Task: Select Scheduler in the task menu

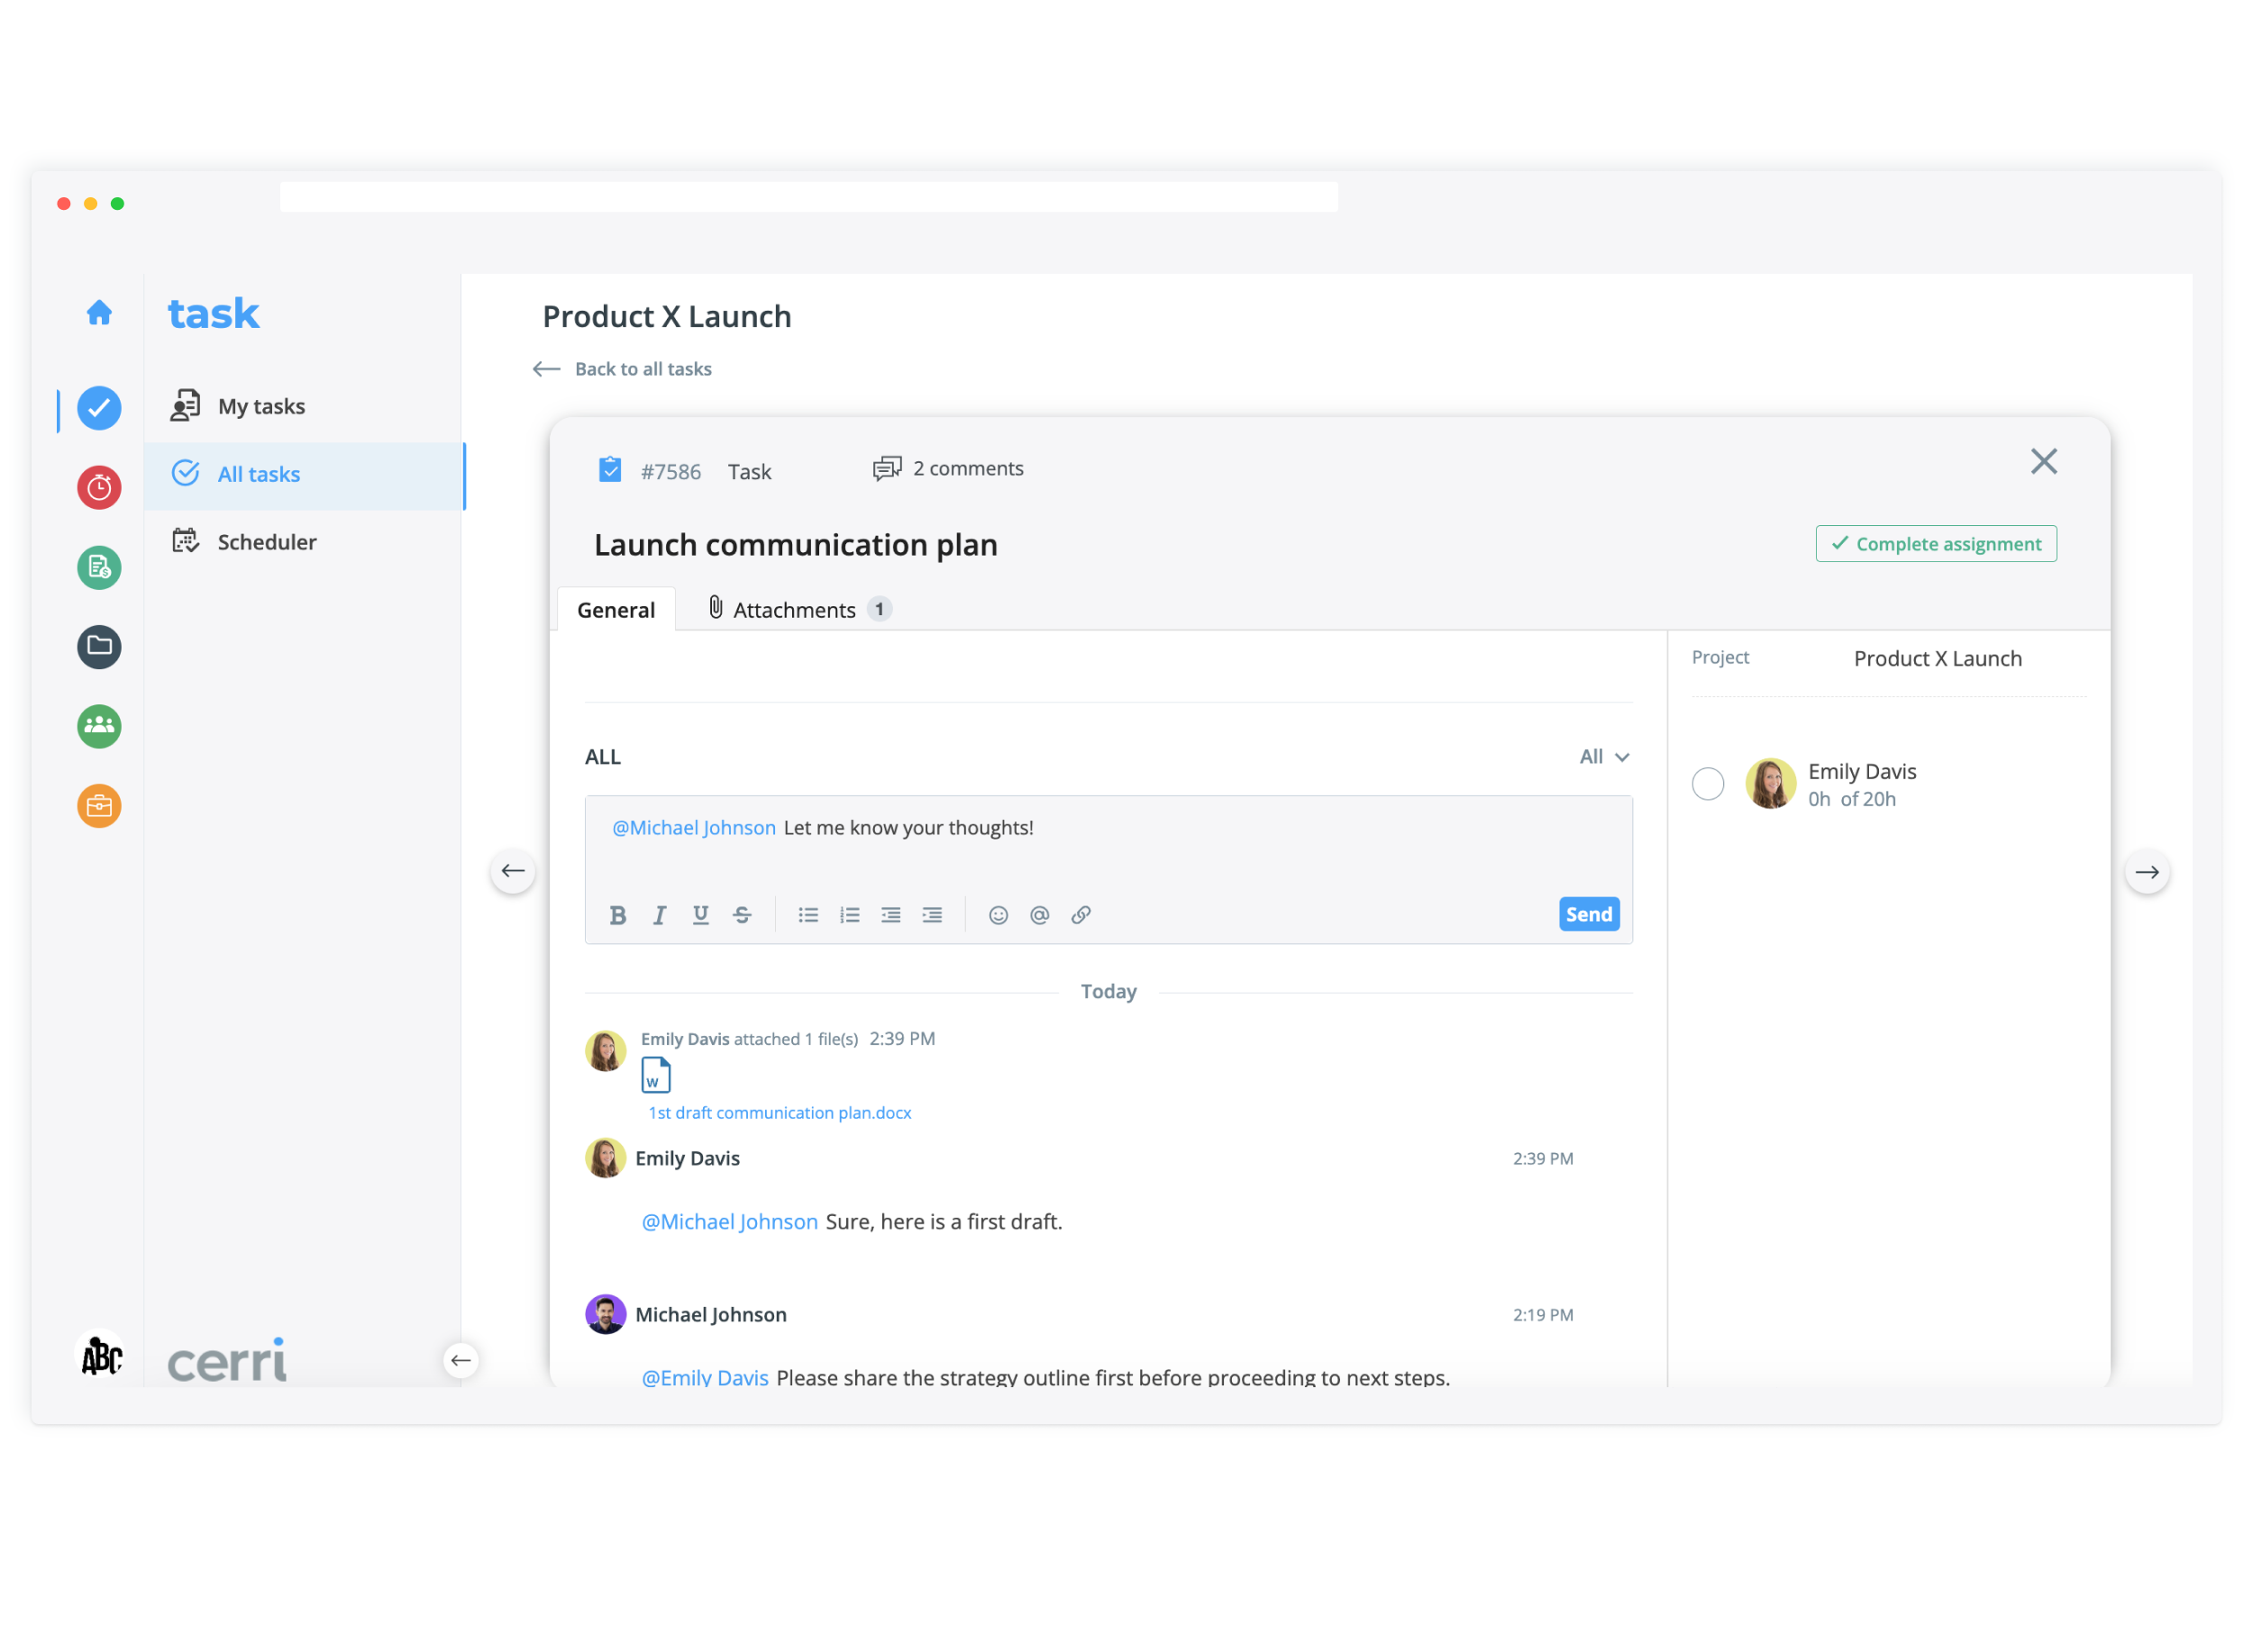Action: 266,542
